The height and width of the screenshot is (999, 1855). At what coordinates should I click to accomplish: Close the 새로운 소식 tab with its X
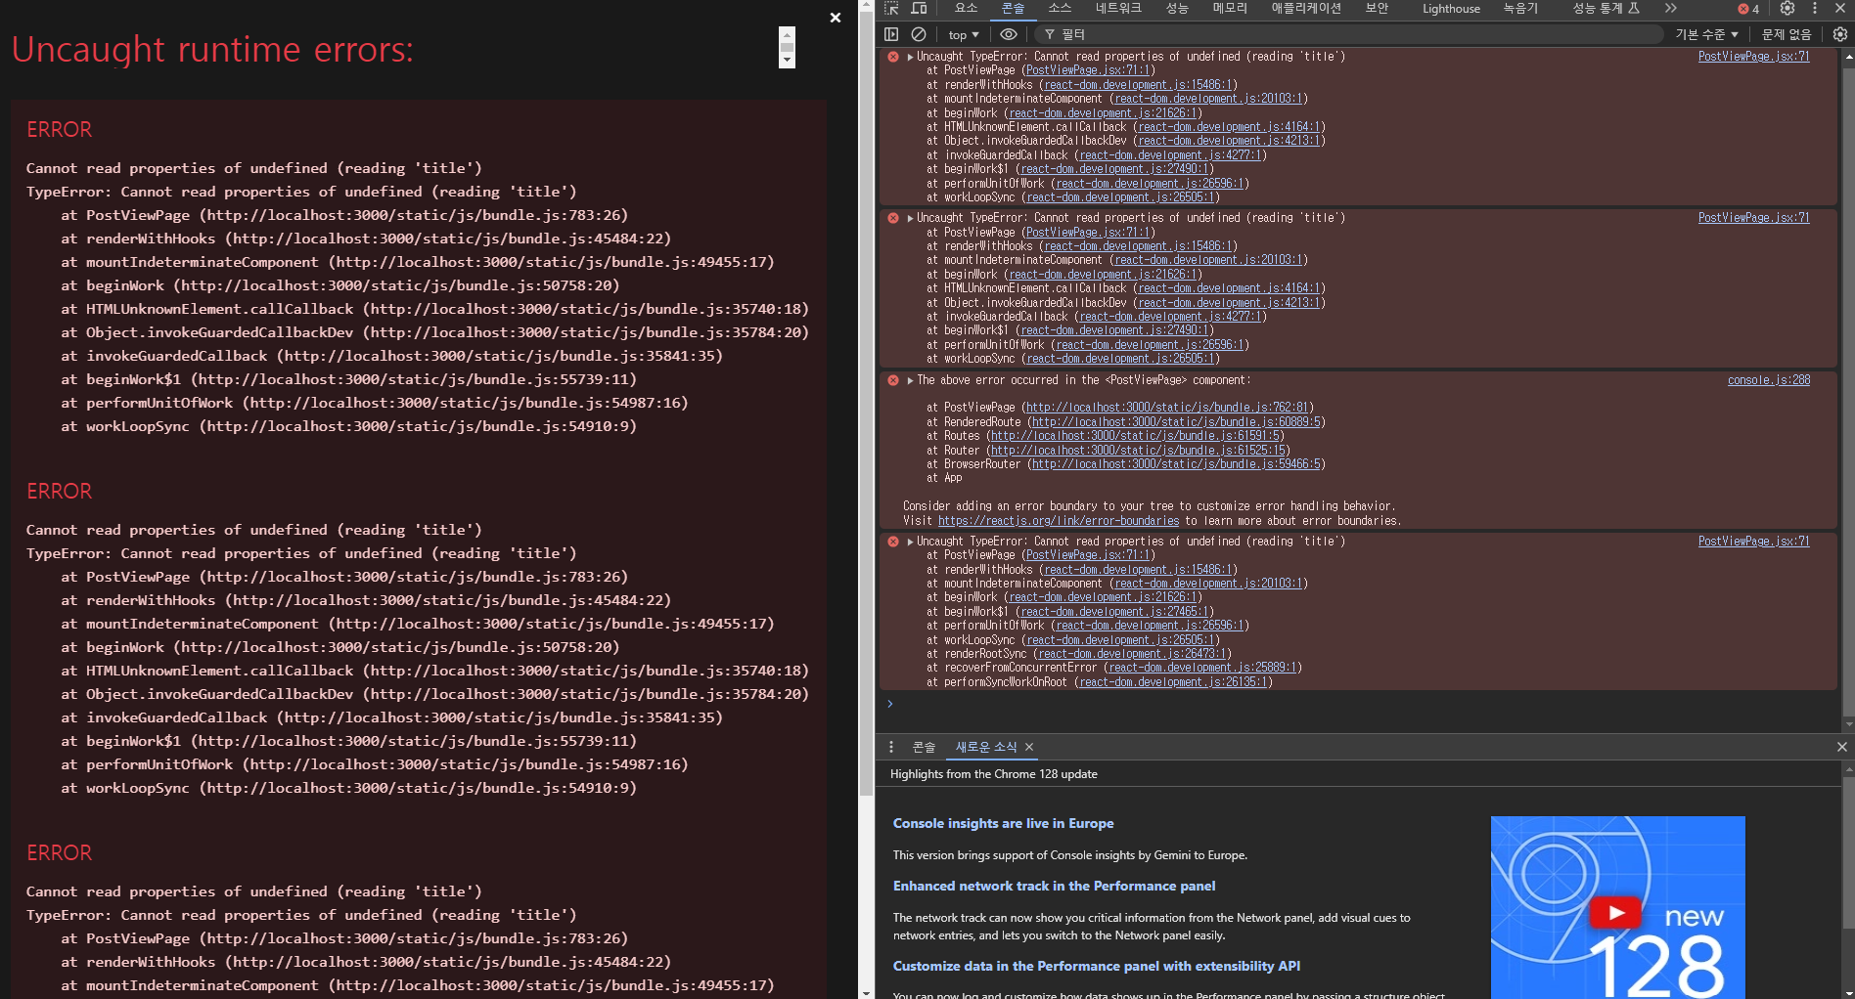pos(1029,747)
